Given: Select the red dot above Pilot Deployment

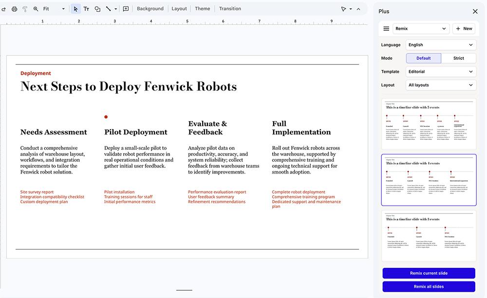Looking at the screenshot, I should tap(106, 117).
